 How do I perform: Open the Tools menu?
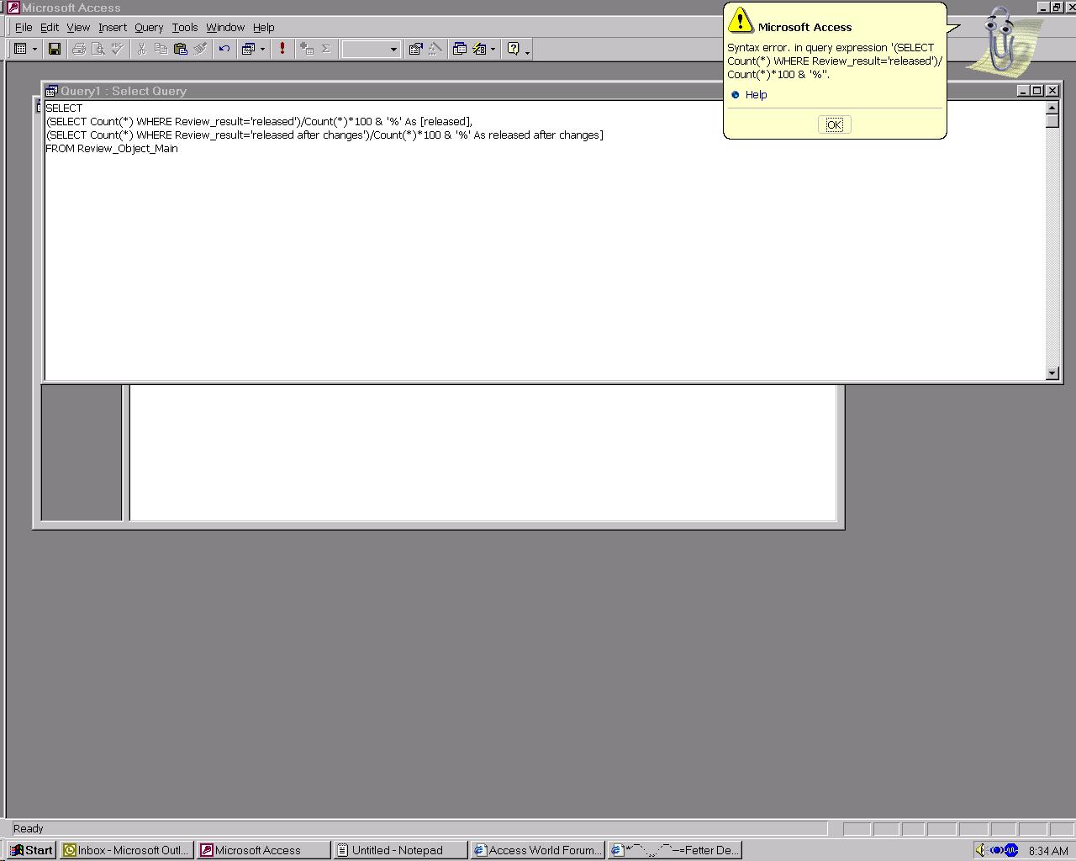[x=185, y=27]
